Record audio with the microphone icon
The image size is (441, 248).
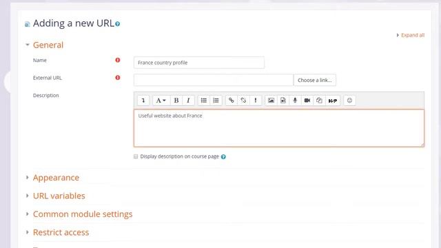click(x=295, y=101)
